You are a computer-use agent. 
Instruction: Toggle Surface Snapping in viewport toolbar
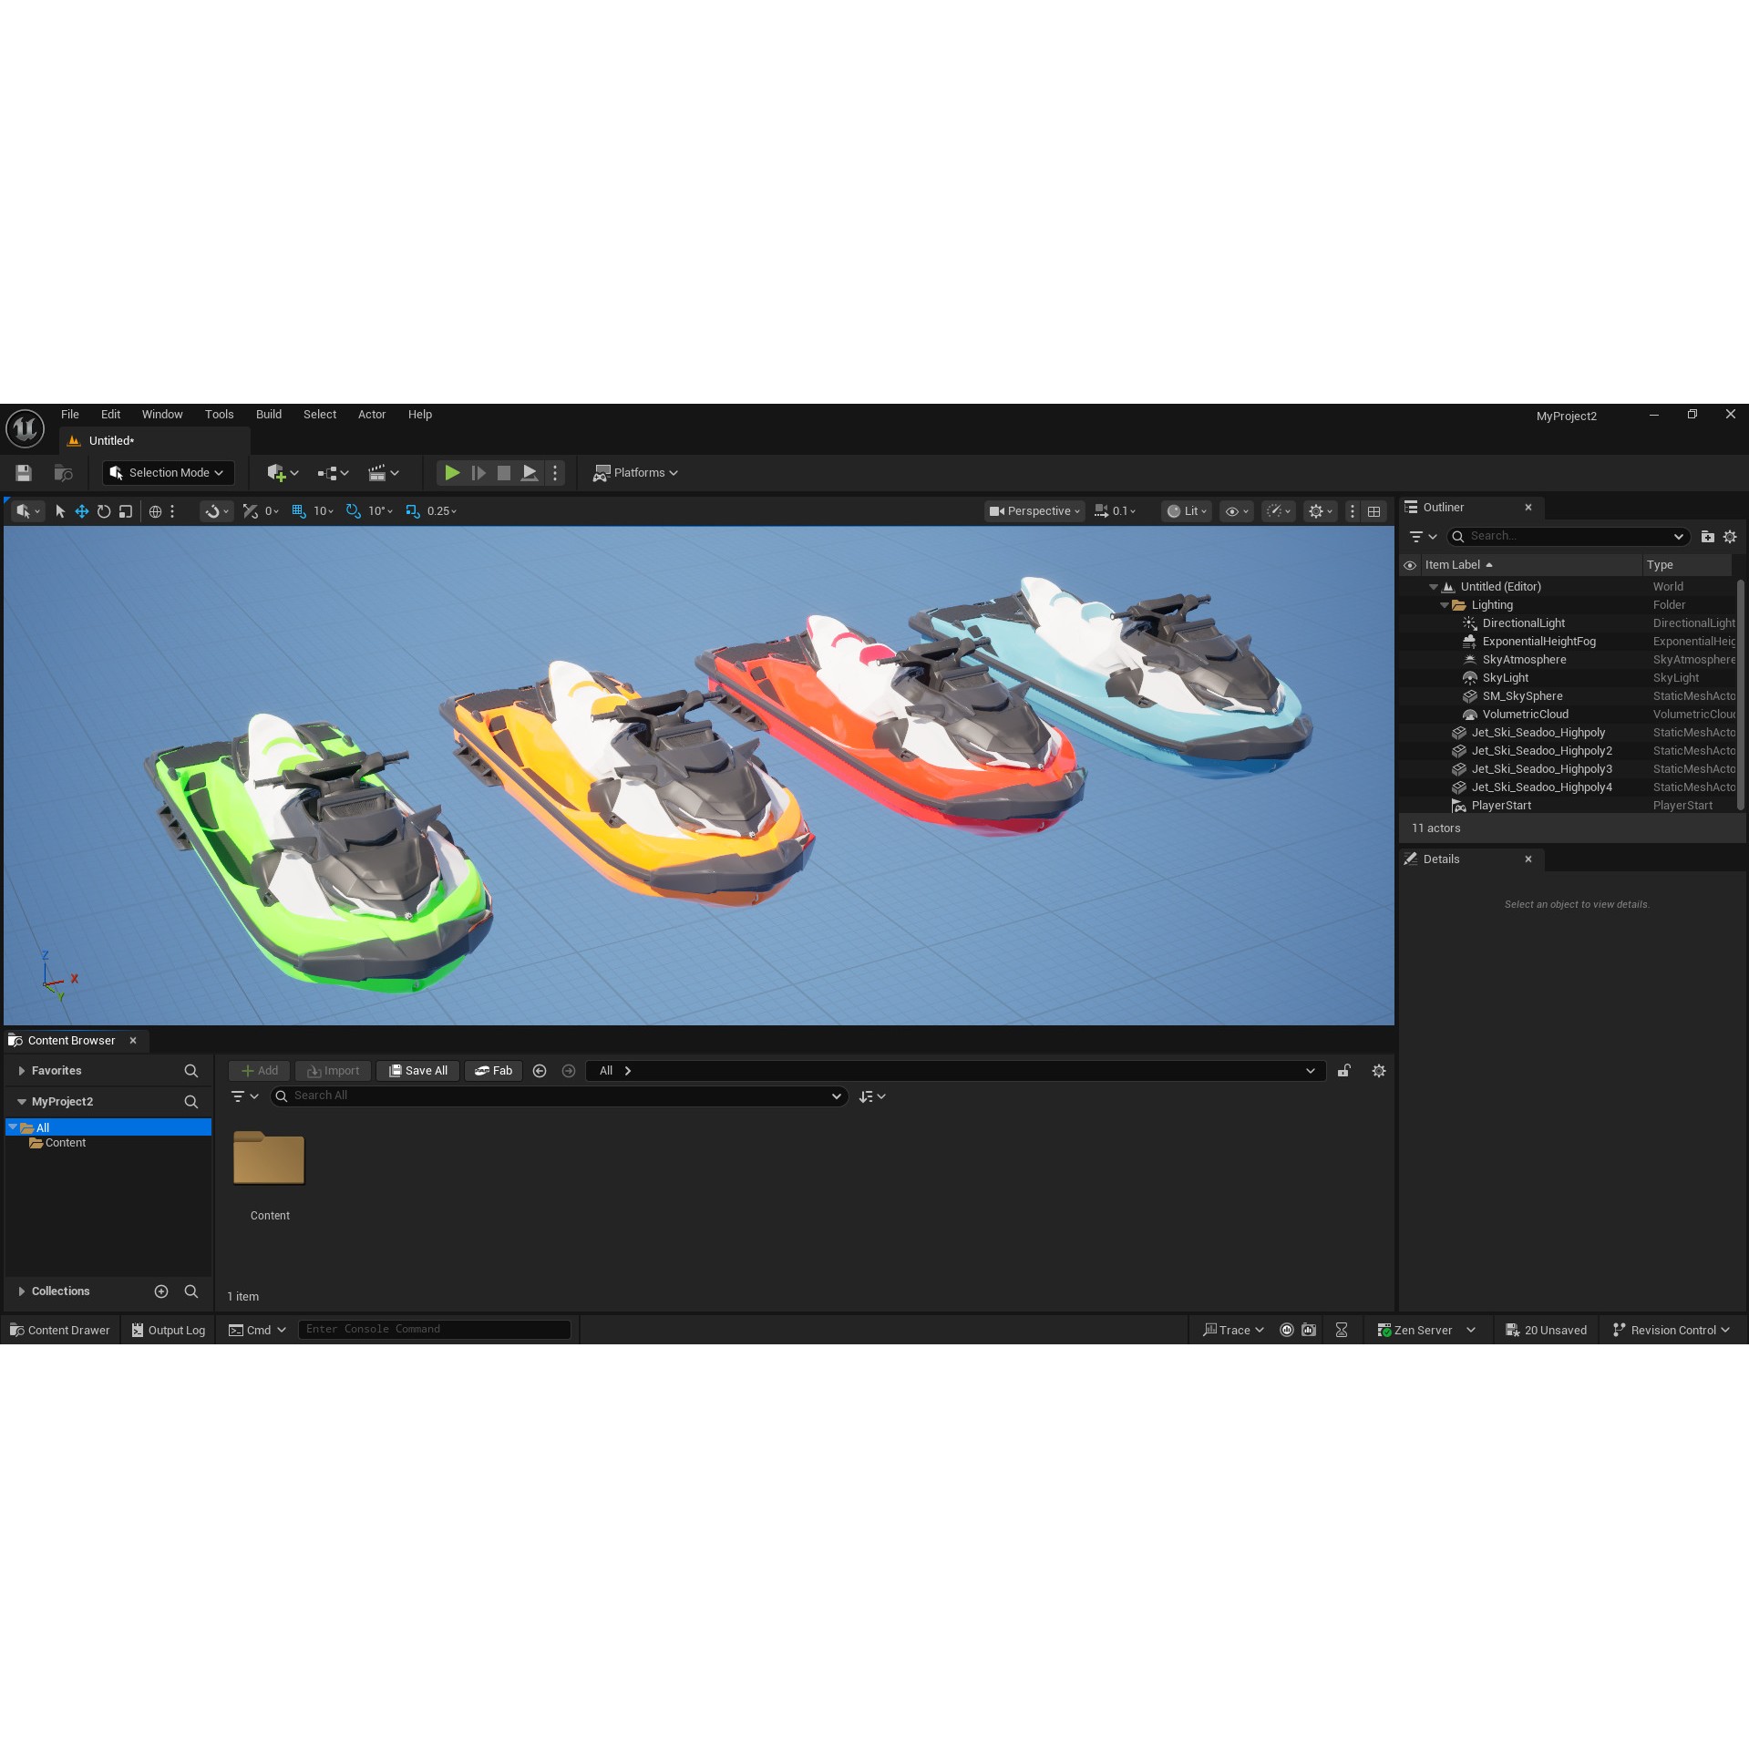pyautogui.click(x=215, y=511)
